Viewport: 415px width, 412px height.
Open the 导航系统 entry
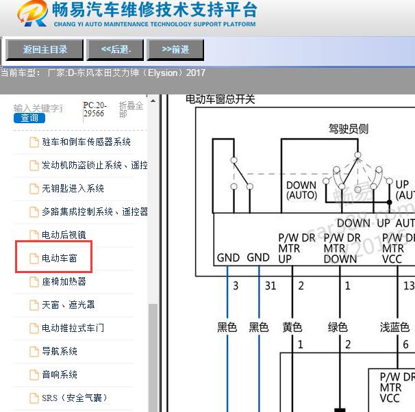pos(60,352)
